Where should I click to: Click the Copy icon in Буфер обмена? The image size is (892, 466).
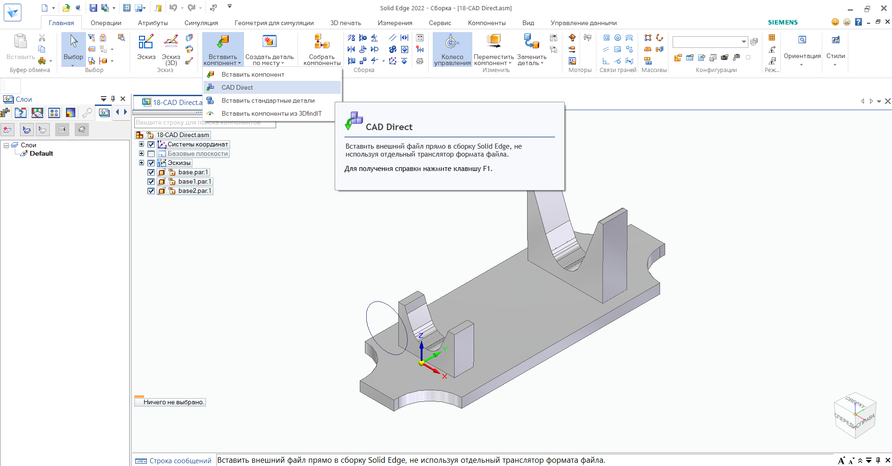(x=42, y=49)
